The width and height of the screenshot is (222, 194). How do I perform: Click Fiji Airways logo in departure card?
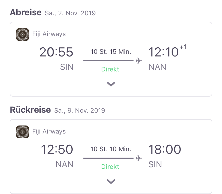click(23, 35)
